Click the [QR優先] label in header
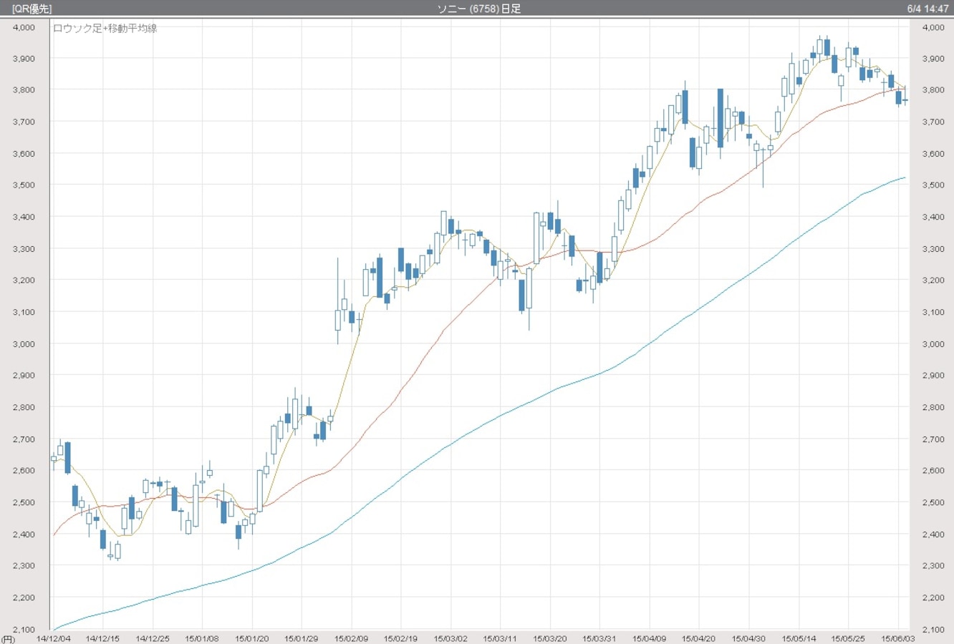Screen dimensions: 954x644 tap(32, 9)
